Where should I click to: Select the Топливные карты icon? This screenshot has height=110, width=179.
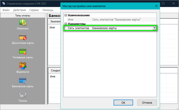(23, 52)
